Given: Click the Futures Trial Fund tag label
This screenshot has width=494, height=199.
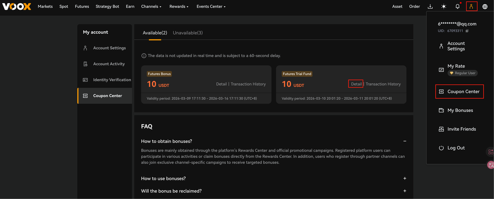Looking at the screenshot, I should point(297,74).
